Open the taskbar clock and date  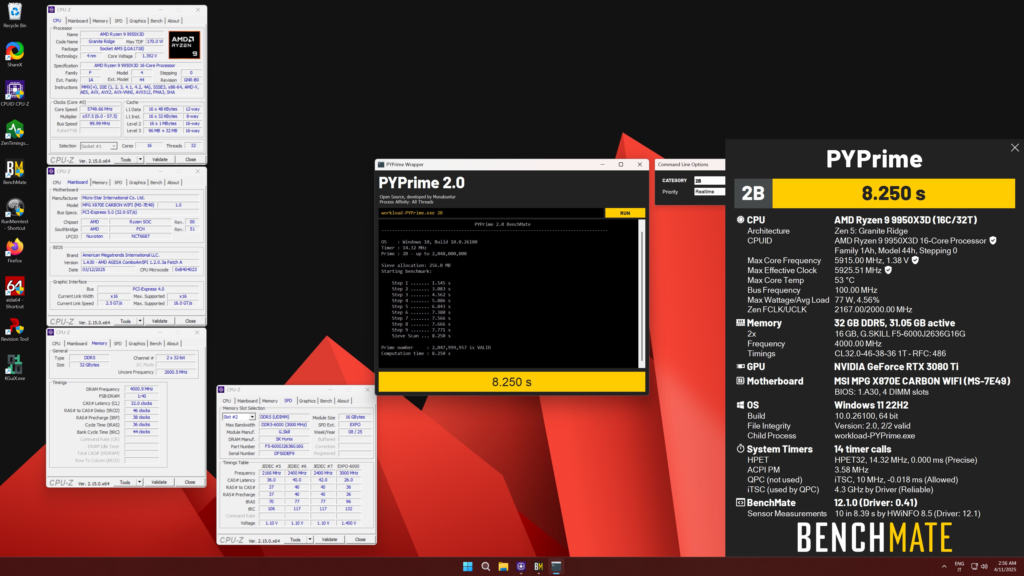coord(1005,566)
